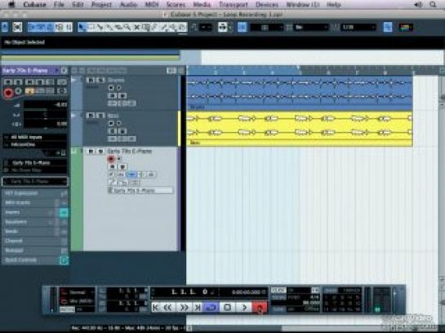Open the No Drum Map dropdown

coord(35,170)
